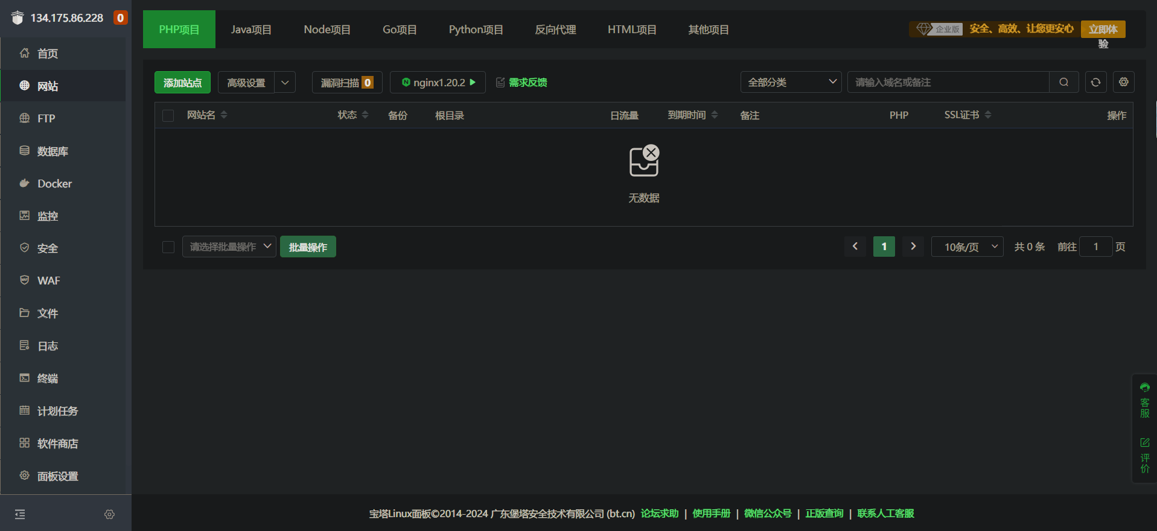1157x531 pixels.
Task: Switch to the Java项目 tab
Action: click(251, 30)
